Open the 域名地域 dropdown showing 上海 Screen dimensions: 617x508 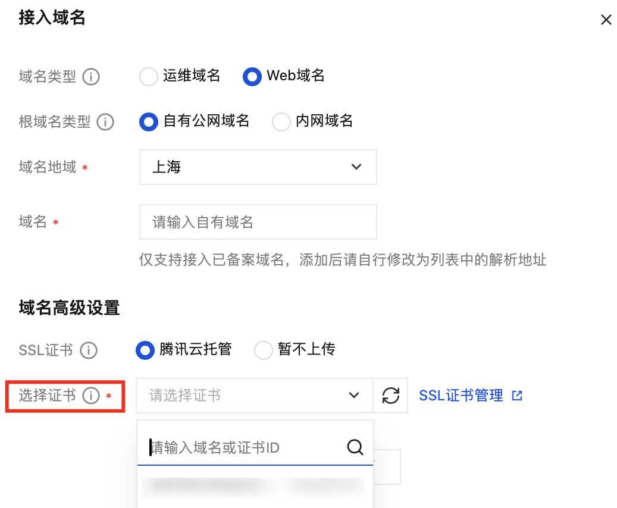tap(258, 167)
